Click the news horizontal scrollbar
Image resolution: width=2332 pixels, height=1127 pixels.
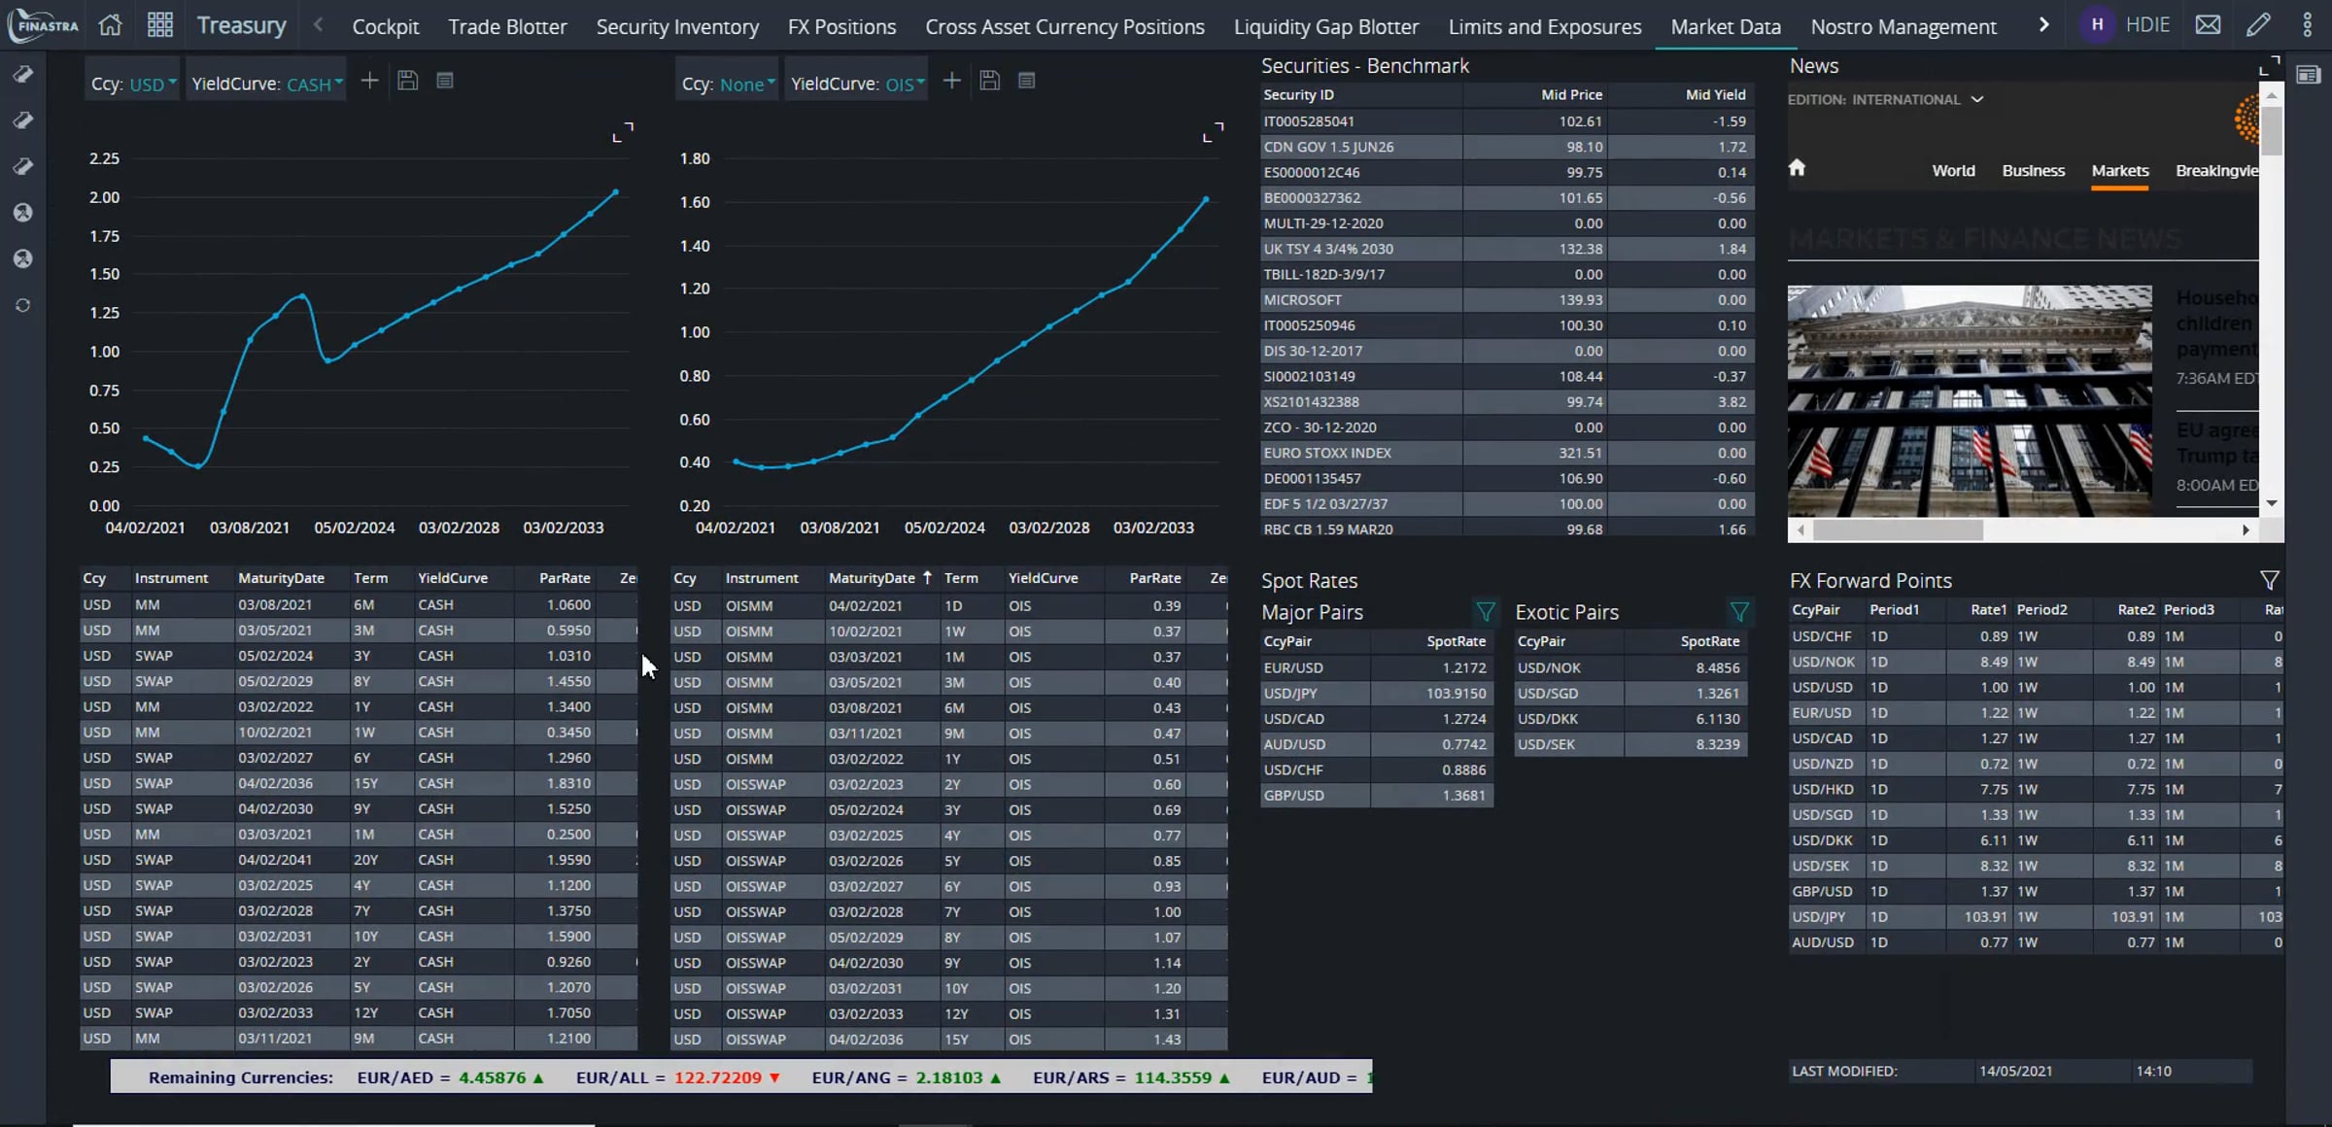click(x=1897, y=530)
